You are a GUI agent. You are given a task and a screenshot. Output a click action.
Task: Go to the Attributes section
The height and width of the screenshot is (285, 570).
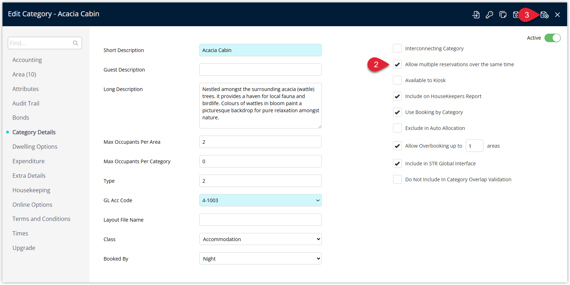point(26,89)
